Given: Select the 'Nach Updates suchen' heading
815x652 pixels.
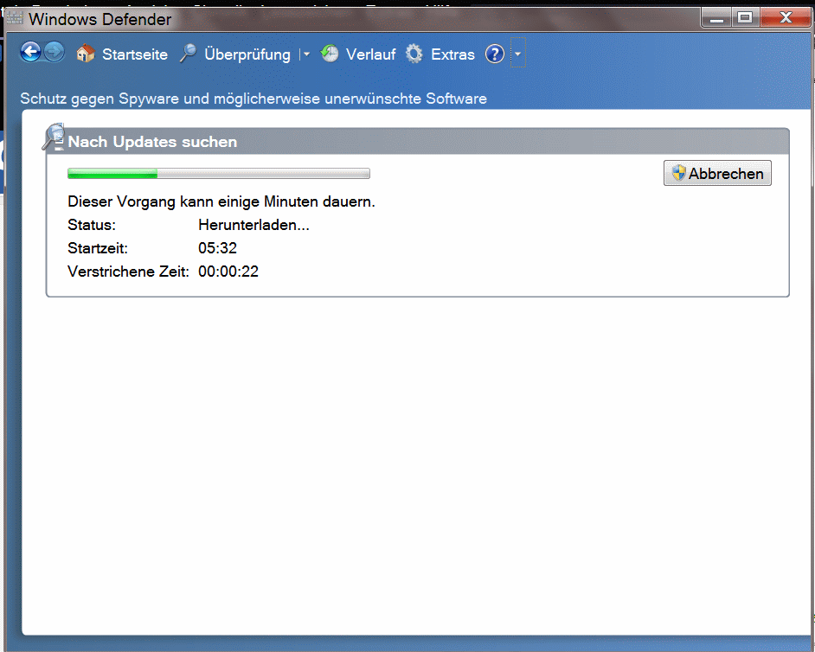Looking at the screenshot, I should point(152,142).
